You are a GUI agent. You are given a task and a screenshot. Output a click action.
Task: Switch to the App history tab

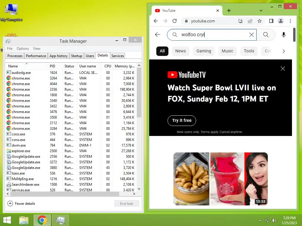click(x=58, y=56)
